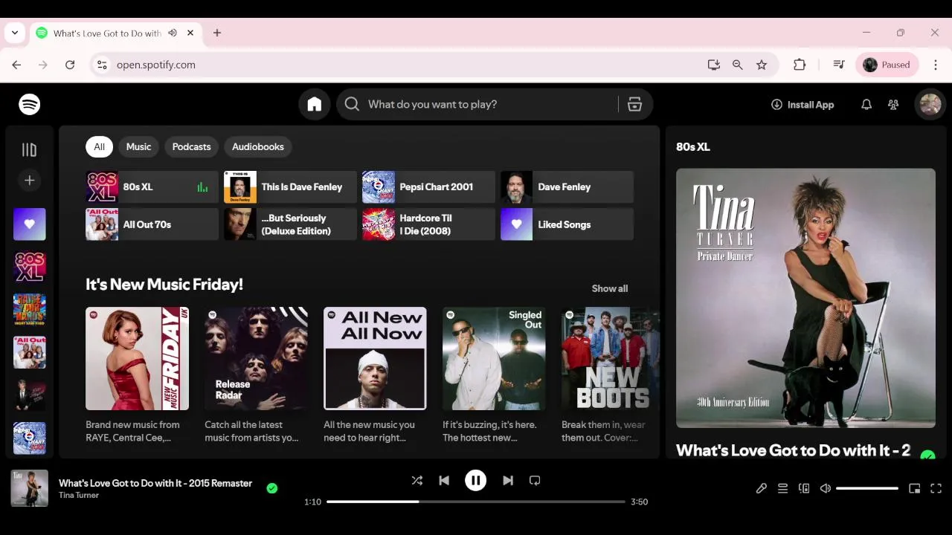Seek on the song progress bar
Image resolution: width=952 pixels, height=535 pixels.
coord(476,502)
